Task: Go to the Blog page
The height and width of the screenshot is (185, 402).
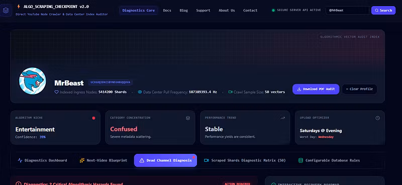Action: pyautogui.click(x=183, y=11)
